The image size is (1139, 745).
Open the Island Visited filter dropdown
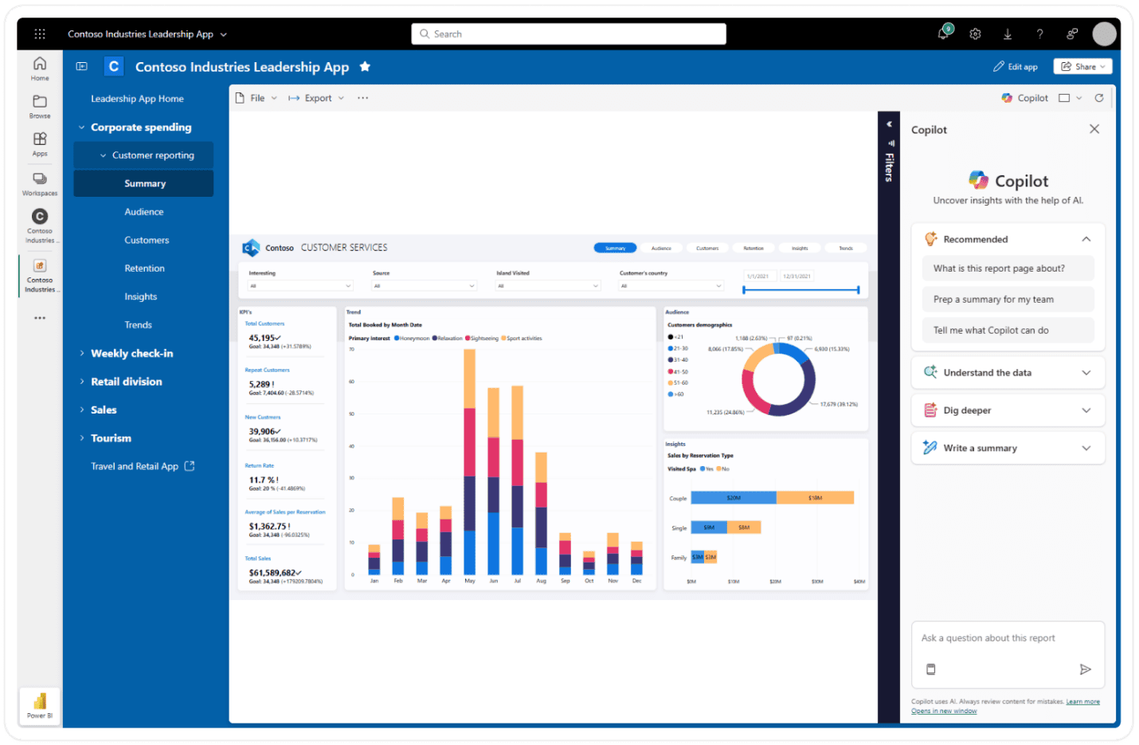(x=548, y=285)
